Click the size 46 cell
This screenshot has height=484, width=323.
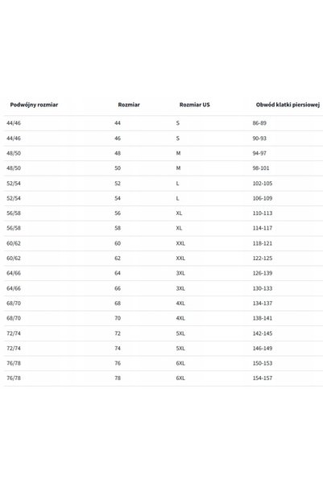(x=118, y=139)
